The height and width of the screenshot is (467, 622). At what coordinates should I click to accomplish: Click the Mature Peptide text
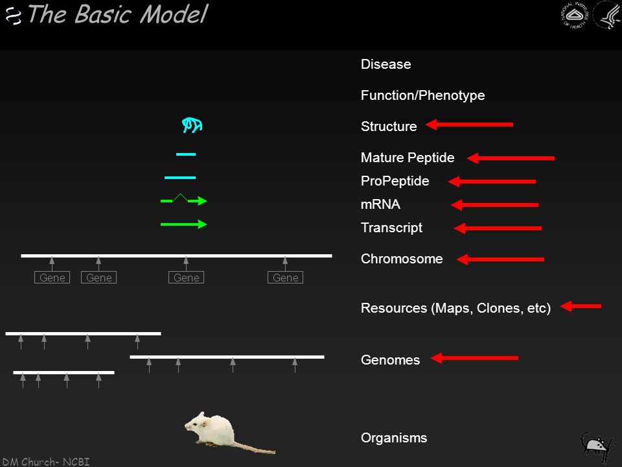tap(408, 158)
